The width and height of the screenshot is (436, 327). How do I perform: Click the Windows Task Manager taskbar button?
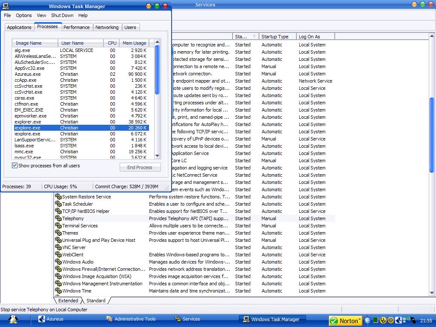coord(272,319)
